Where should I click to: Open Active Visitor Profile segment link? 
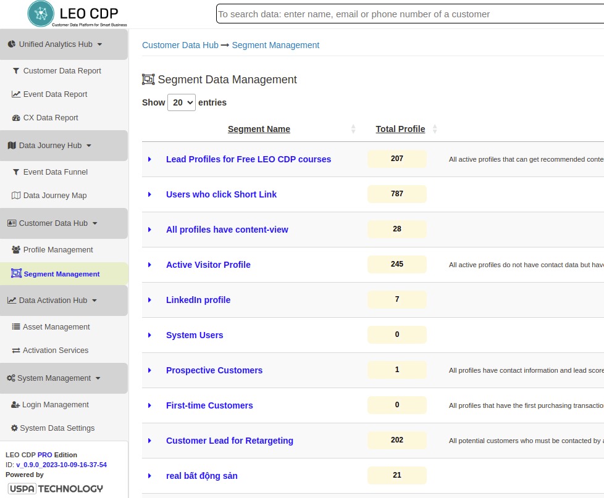(x=208, y=265)
